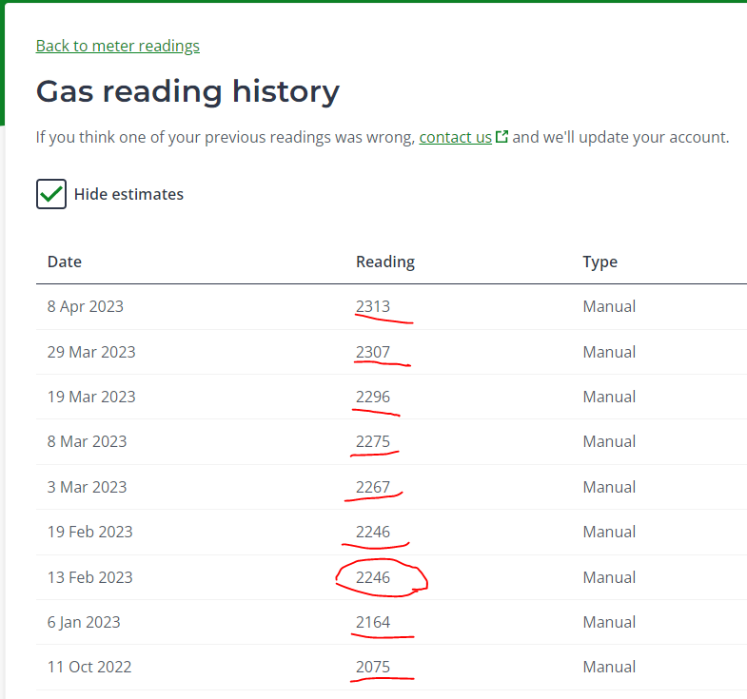
Task: Click the 2296 reading for 19 Mar 2023
Action: [x=373, y=397]
